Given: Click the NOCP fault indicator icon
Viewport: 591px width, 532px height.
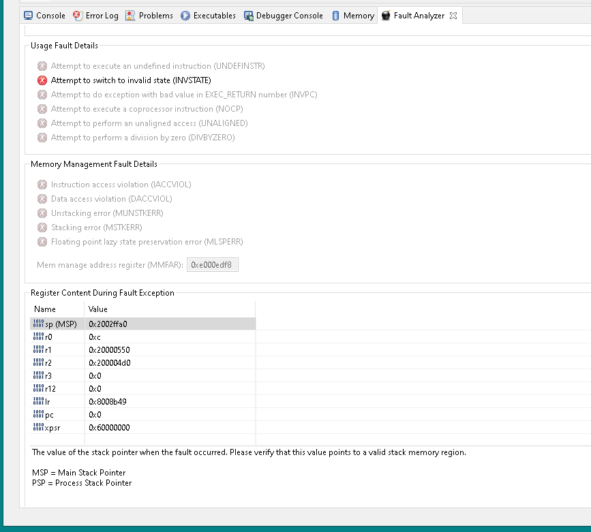Looking at the screenshot, I should pyautogui.click(x=42, y=109).
